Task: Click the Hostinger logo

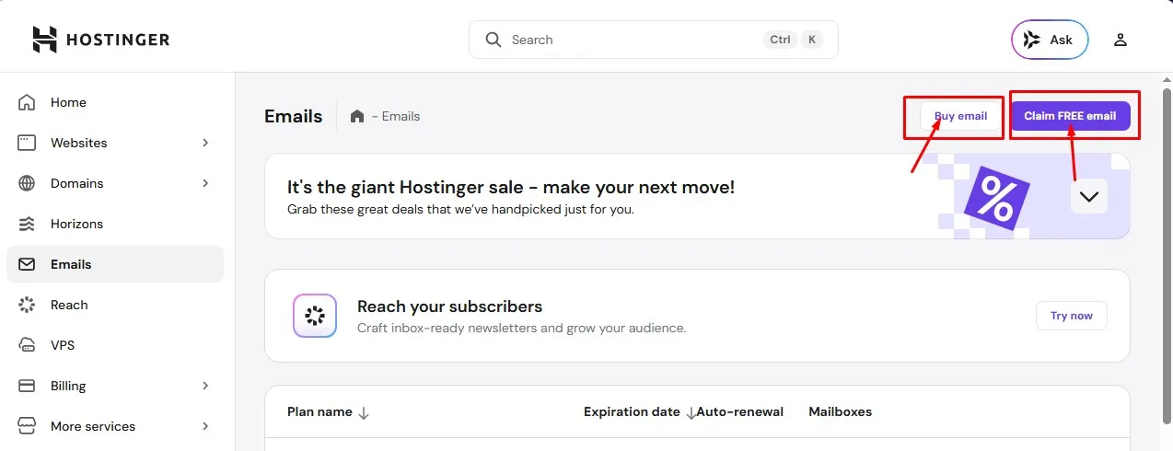Action: 101,40
